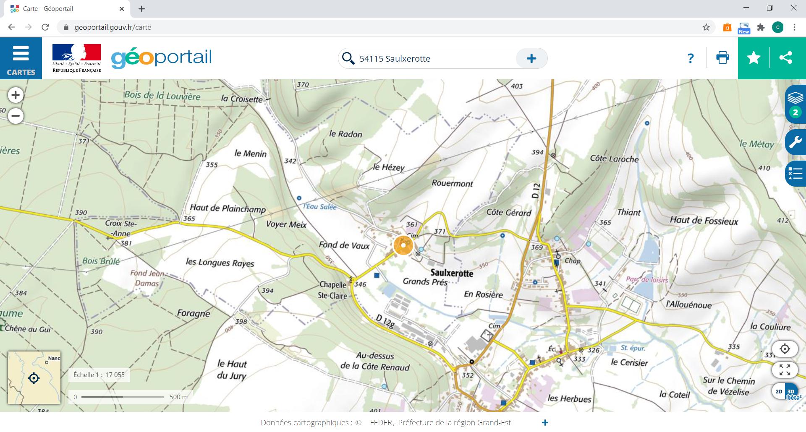Screen dimensions: 806x432
Task: Select the Carte - Géoportail tab
Action: [x=67, y=9]
